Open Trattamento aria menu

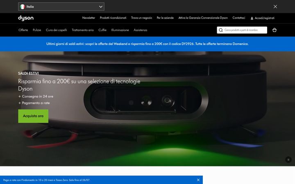pyautogui.click(x=83, y=30)
